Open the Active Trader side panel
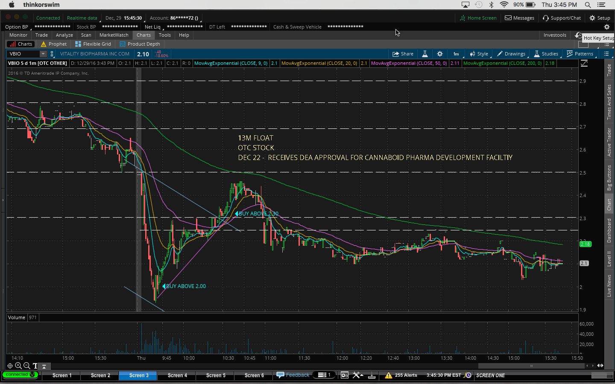615x384 pixels. tap(609, 142)
